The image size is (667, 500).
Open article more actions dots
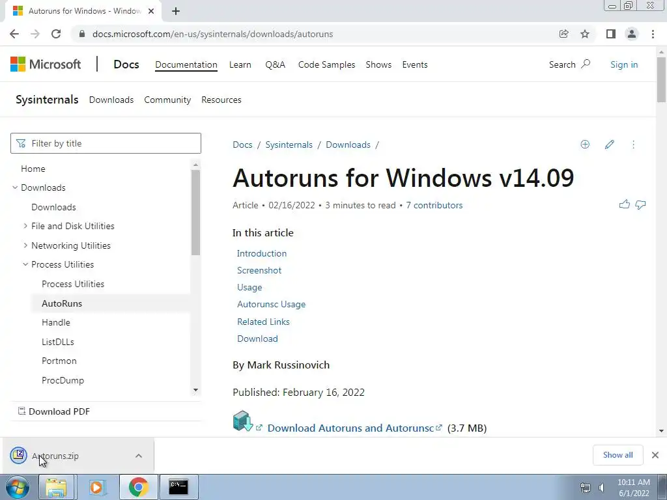pos(633,145)
